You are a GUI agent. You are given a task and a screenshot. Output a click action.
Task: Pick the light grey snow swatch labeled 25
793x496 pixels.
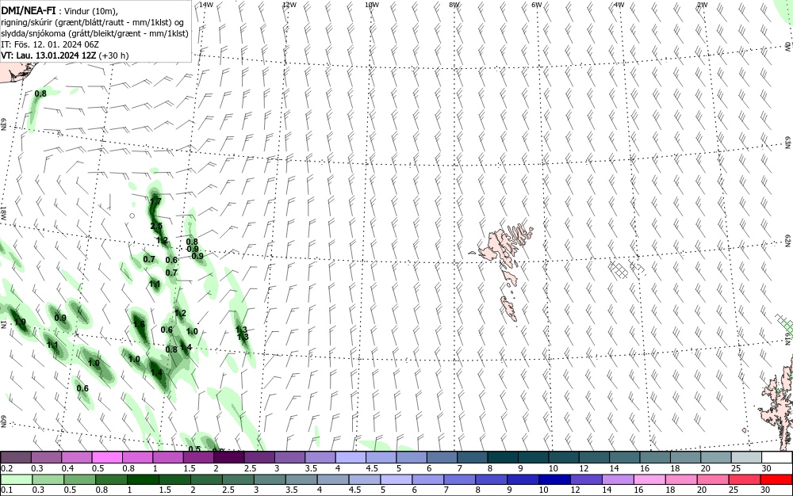[x=746, y=457]
